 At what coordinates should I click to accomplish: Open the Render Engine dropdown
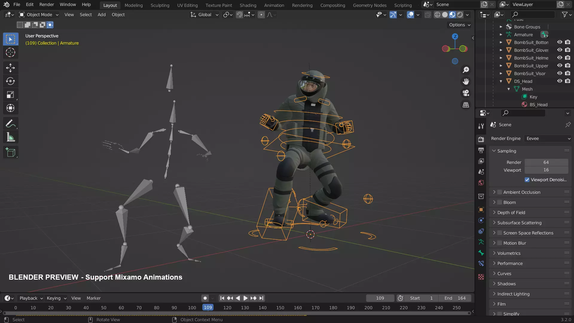coord(548,138)
